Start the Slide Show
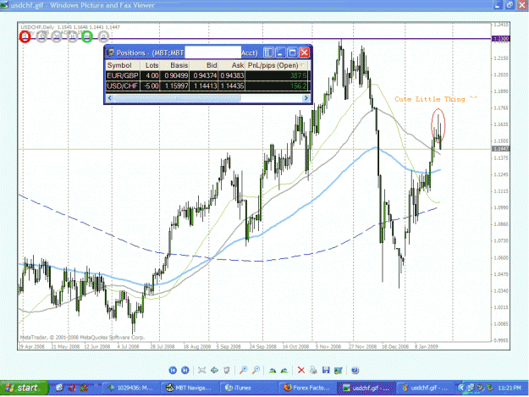The image size is (529, 397). point(227,370)
